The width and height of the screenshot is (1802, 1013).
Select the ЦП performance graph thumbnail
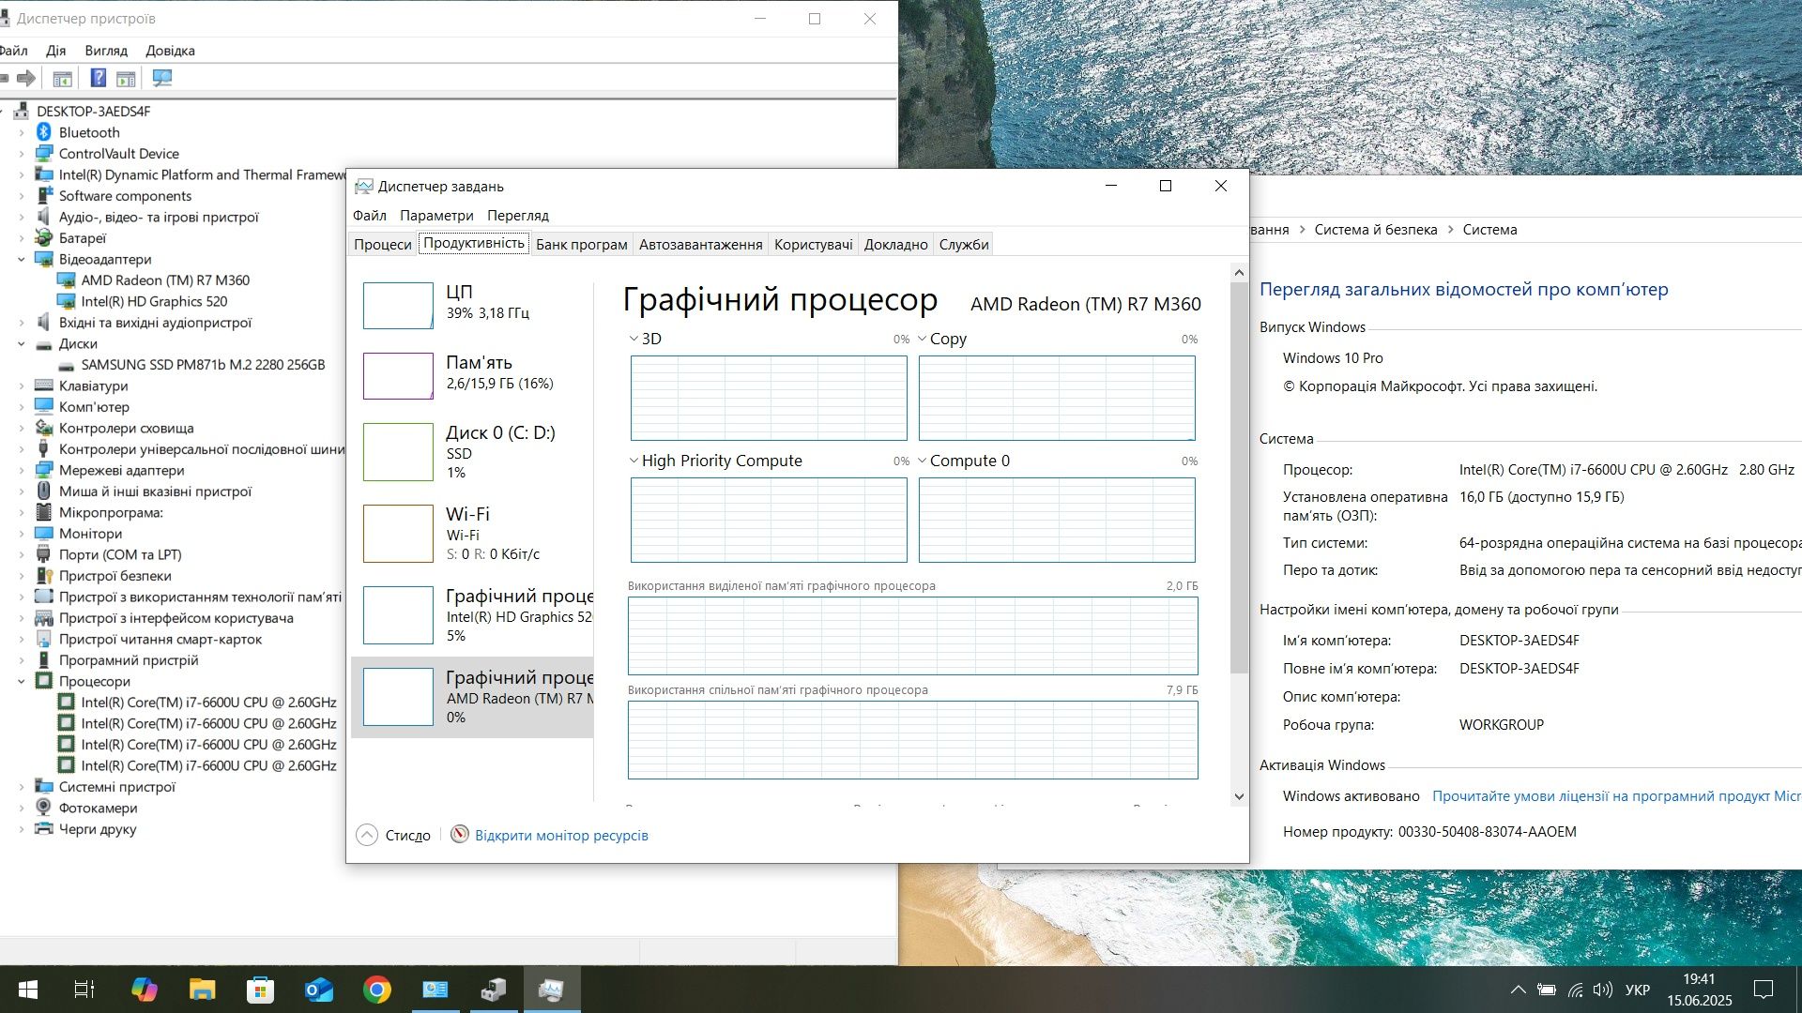coord(398,306)
